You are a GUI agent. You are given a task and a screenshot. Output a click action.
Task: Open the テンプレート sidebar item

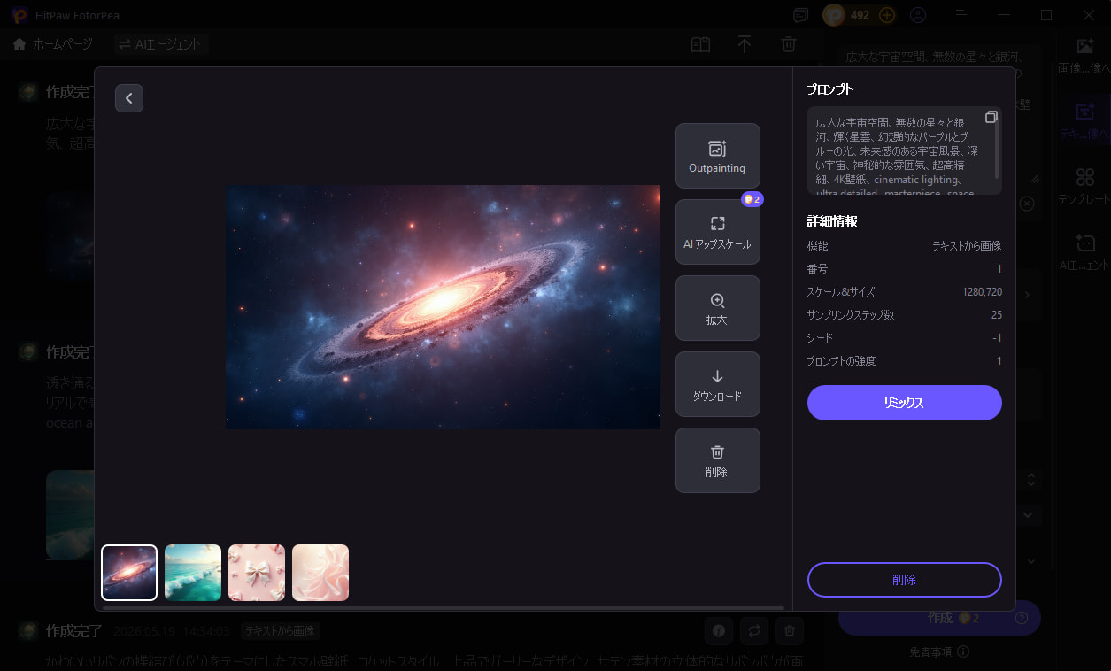coord(1084,187)
